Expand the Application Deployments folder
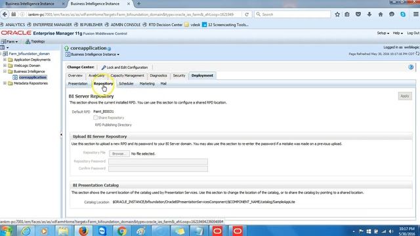Screen dimensions: 420x236 pyautogui.click(x=5, y=60)
